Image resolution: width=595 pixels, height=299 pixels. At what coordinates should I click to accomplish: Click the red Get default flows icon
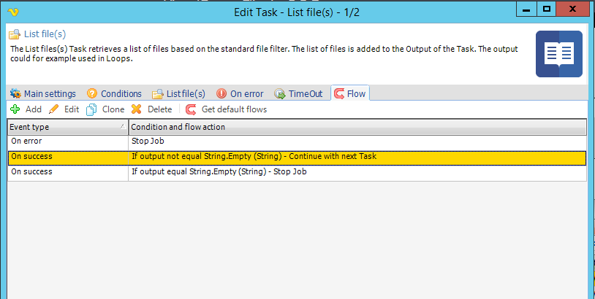coord(191,110)
